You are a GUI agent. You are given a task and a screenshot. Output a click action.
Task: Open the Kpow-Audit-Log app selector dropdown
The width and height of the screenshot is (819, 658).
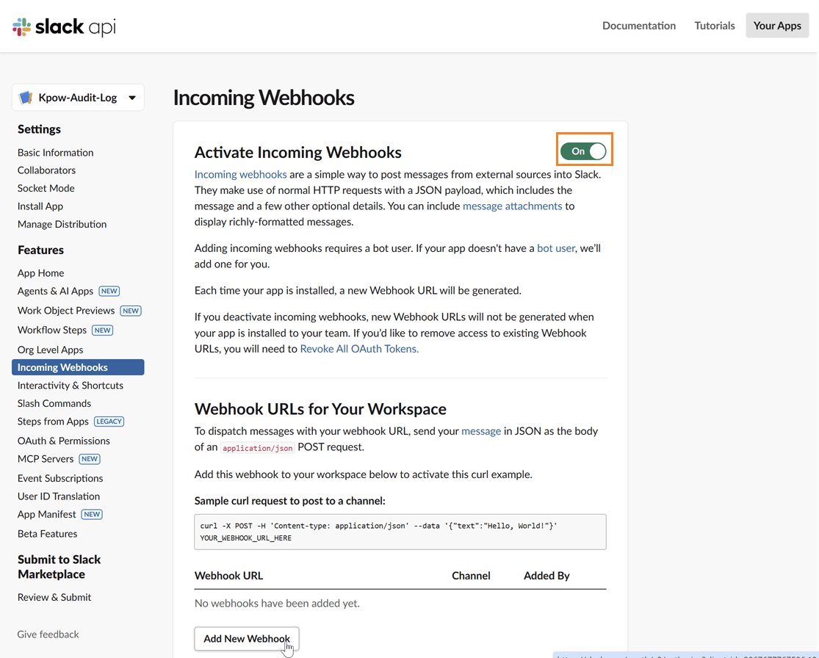tap(78, 98)
